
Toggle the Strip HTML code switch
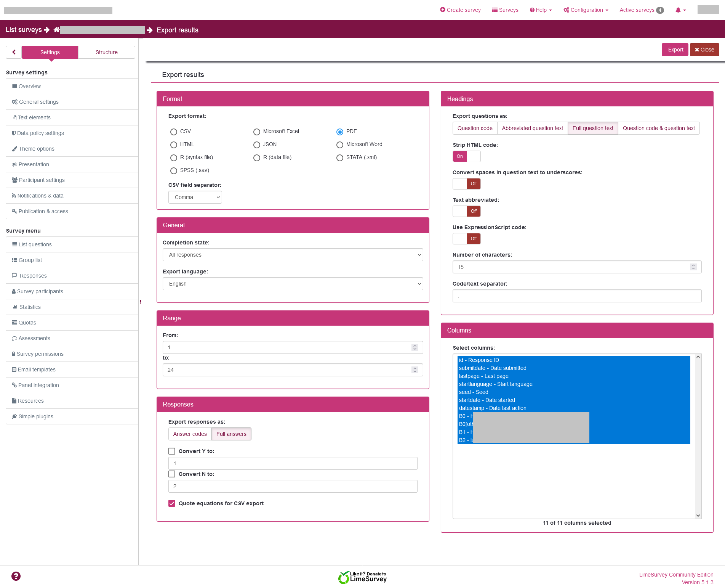coord(466,156)
